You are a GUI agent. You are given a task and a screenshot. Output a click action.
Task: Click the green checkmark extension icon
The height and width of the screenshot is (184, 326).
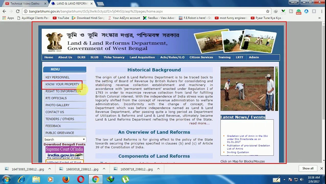point(283,11)
